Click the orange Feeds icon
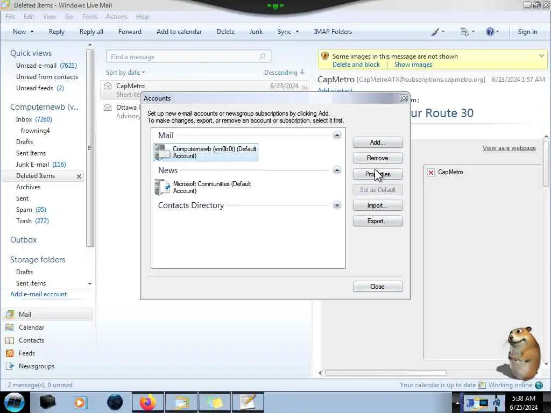This screenshot has height=413, width=551. coord(10,353)
